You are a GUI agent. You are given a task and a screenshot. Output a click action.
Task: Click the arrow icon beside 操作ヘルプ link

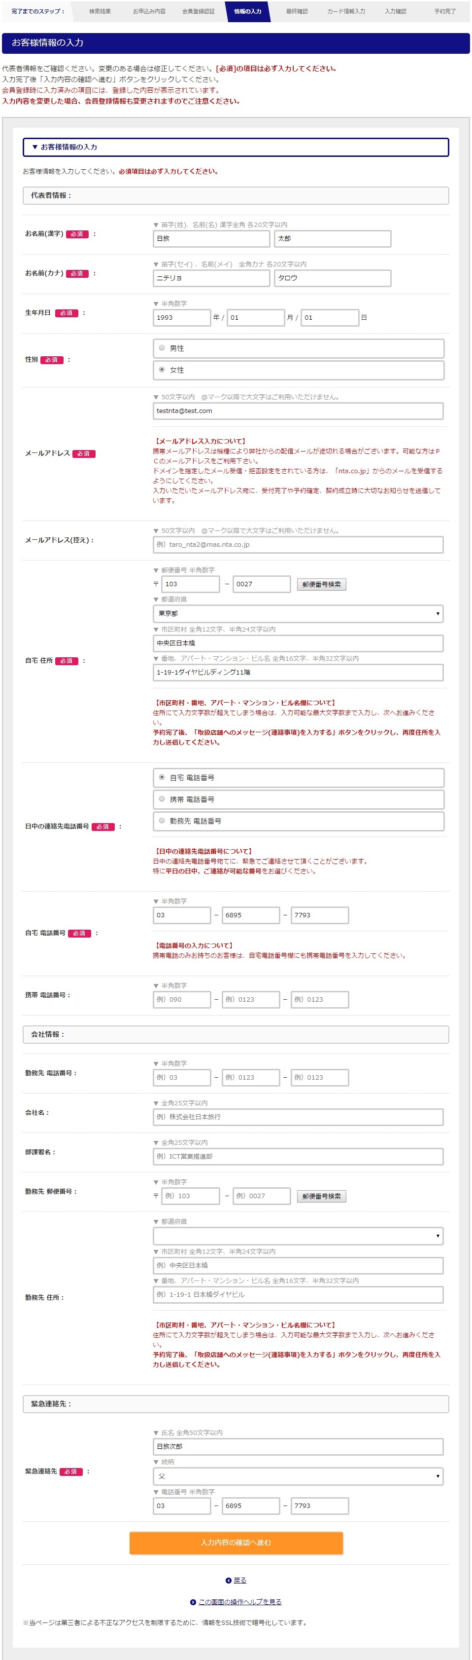(193, 1602)
